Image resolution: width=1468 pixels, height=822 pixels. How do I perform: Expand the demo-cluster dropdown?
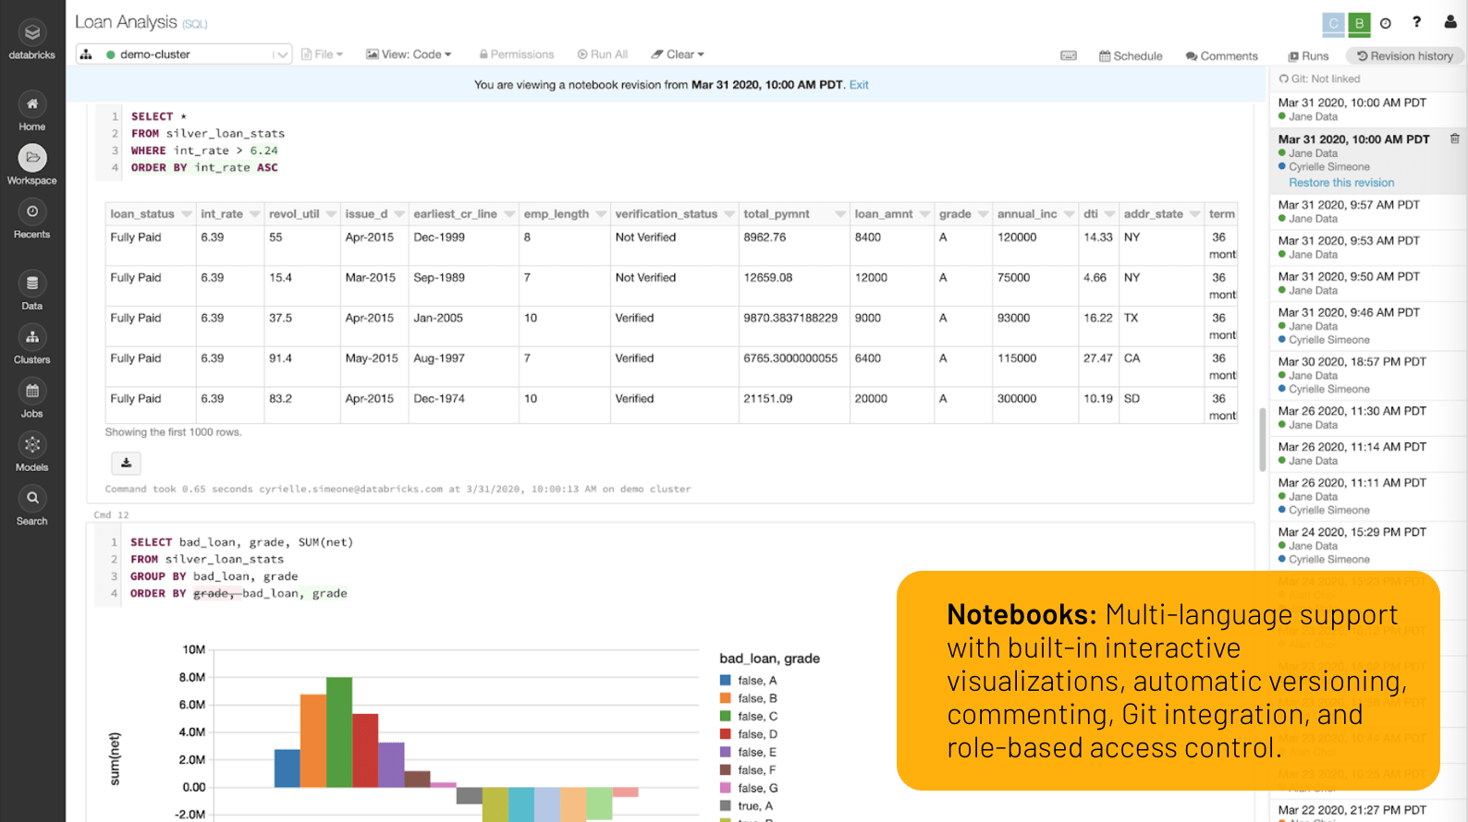[281, 54]
